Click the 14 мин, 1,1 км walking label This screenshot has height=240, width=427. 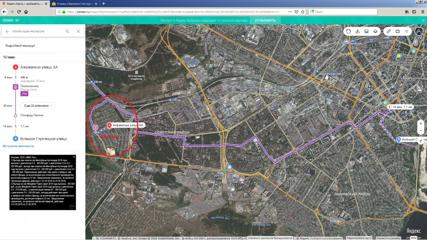400,107
